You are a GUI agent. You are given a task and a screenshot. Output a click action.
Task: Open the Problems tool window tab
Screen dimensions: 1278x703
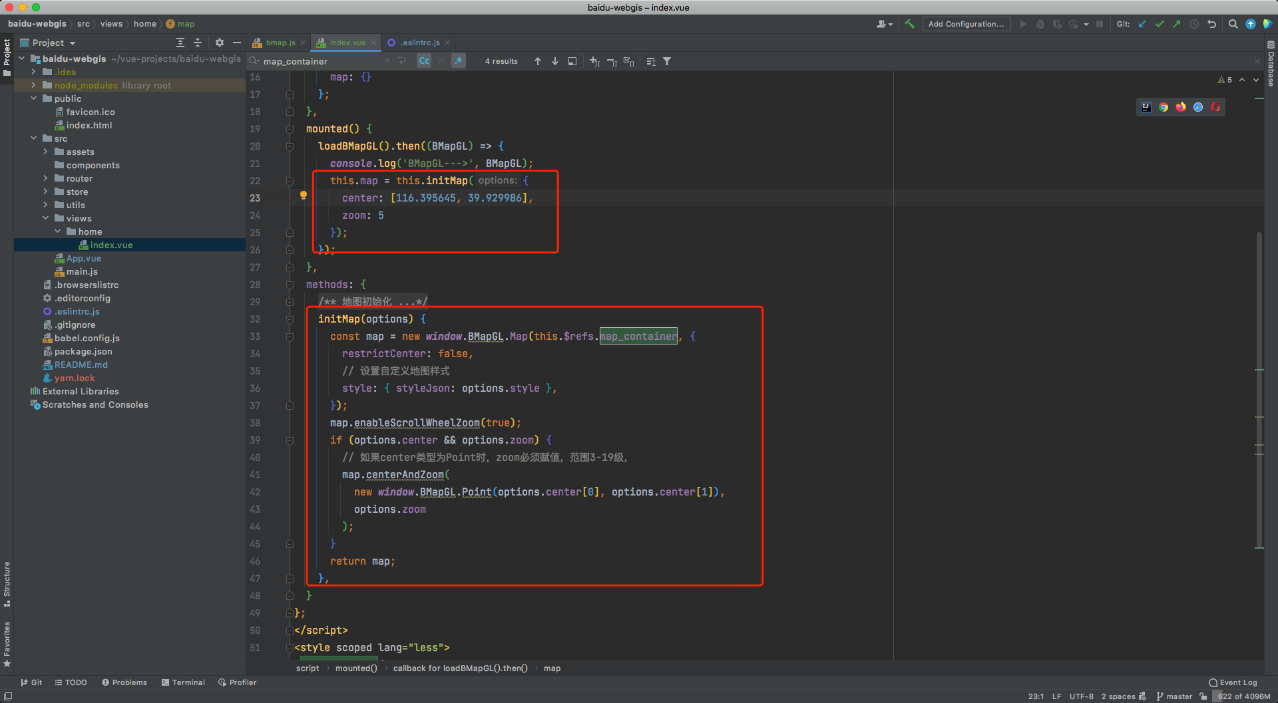tap(124, 682)
